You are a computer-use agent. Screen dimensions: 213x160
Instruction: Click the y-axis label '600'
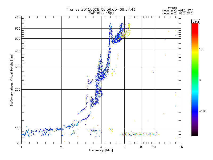18,29
